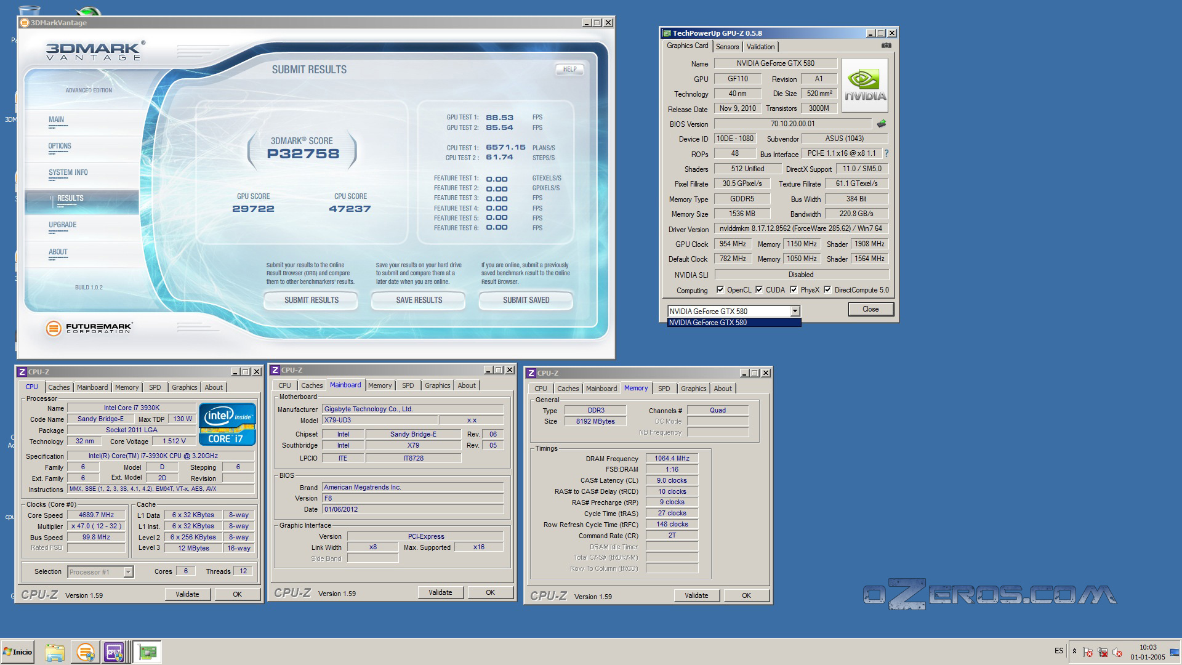Open SPD tab in CPU-Z Mainboard window

[408, 385]
